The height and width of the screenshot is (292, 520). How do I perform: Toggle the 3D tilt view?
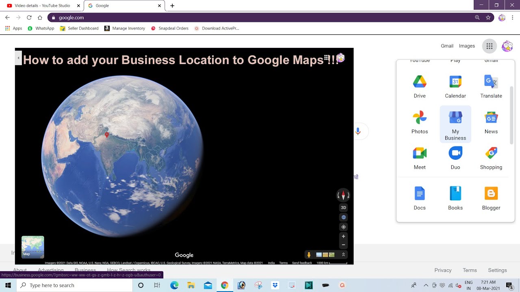click(343, 208)
